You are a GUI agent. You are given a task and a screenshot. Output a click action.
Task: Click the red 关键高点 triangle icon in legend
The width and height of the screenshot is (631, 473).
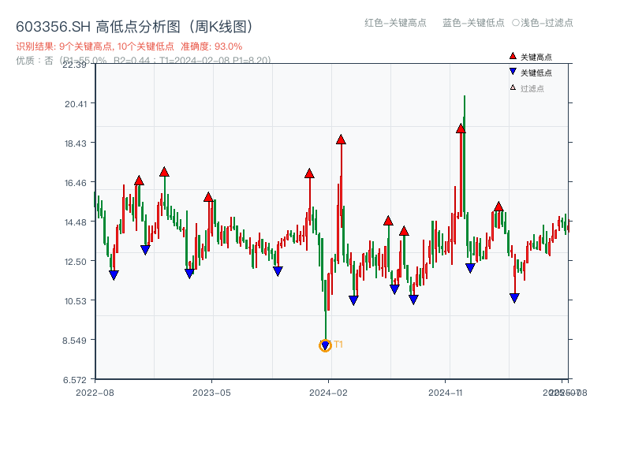[x=513, y=55]
